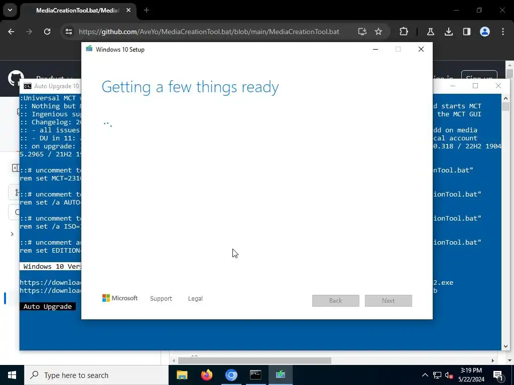Click Microsoft logo in Setup window
The image size is (514, 385).
(x=119, y=298)
